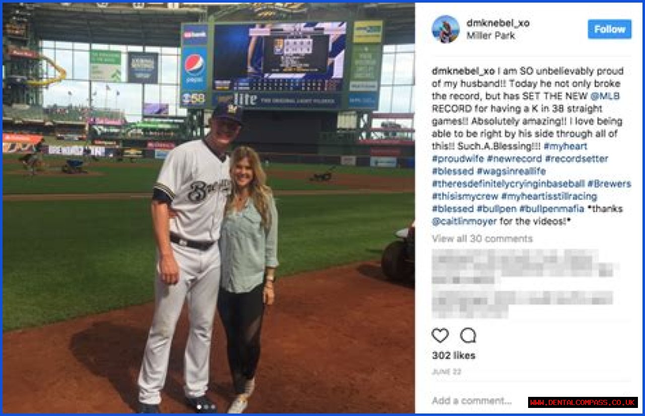Open the #theresdefinitelycryinginbaseball hashtag
Image resolution: width=645 pixels, height=416 pixels.
pyautogui.click(x=508, y=184)
